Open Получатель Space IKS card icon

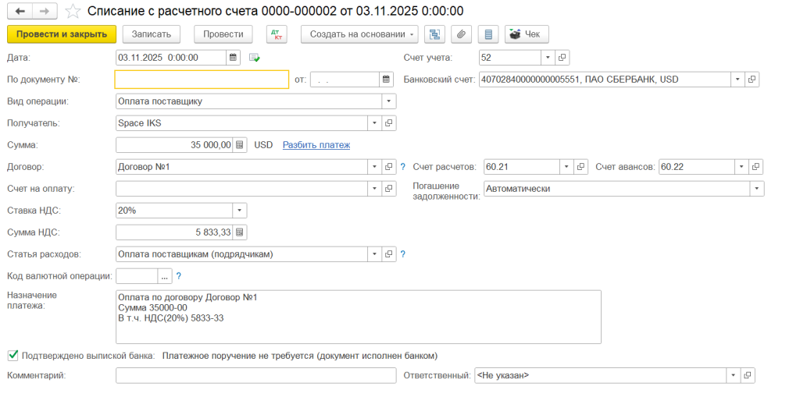coord(389,123)
